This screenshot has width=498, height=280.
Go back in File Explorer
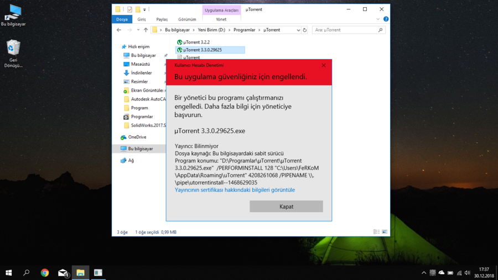pyautogui.click(x=119, y=30)
